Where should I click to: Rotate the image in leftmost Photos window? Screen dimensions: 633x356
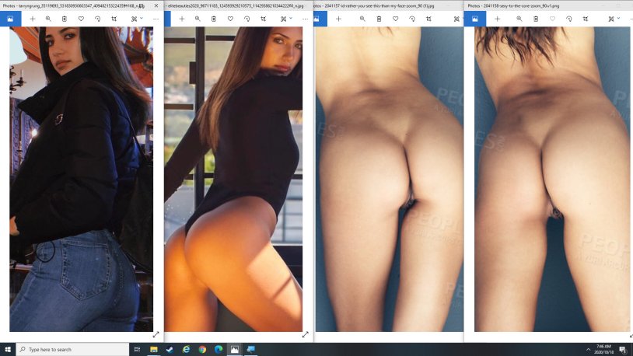click(x=97, y=19)
